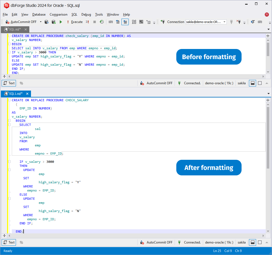Open the AutoCommit dropdown arrow
This screenshot has width=272, height=255.
click(x=41, y=22)
